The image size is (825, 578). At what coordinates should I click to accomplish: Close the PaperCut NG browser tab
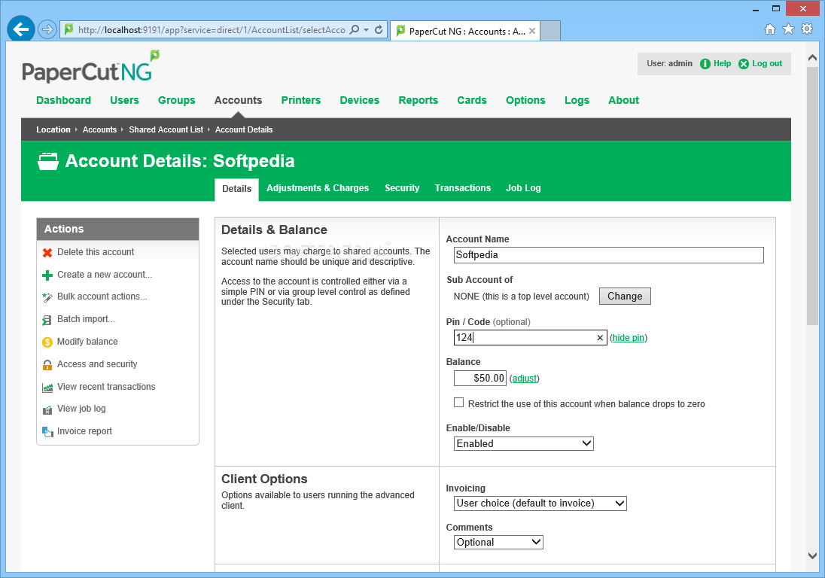point(532,31)
